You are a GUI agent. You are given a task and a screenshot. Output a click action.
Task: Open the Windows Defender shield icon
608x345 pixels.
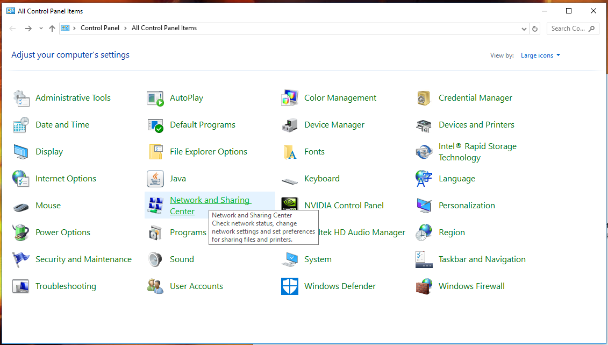pyautogui.click(x=290, y=286)
